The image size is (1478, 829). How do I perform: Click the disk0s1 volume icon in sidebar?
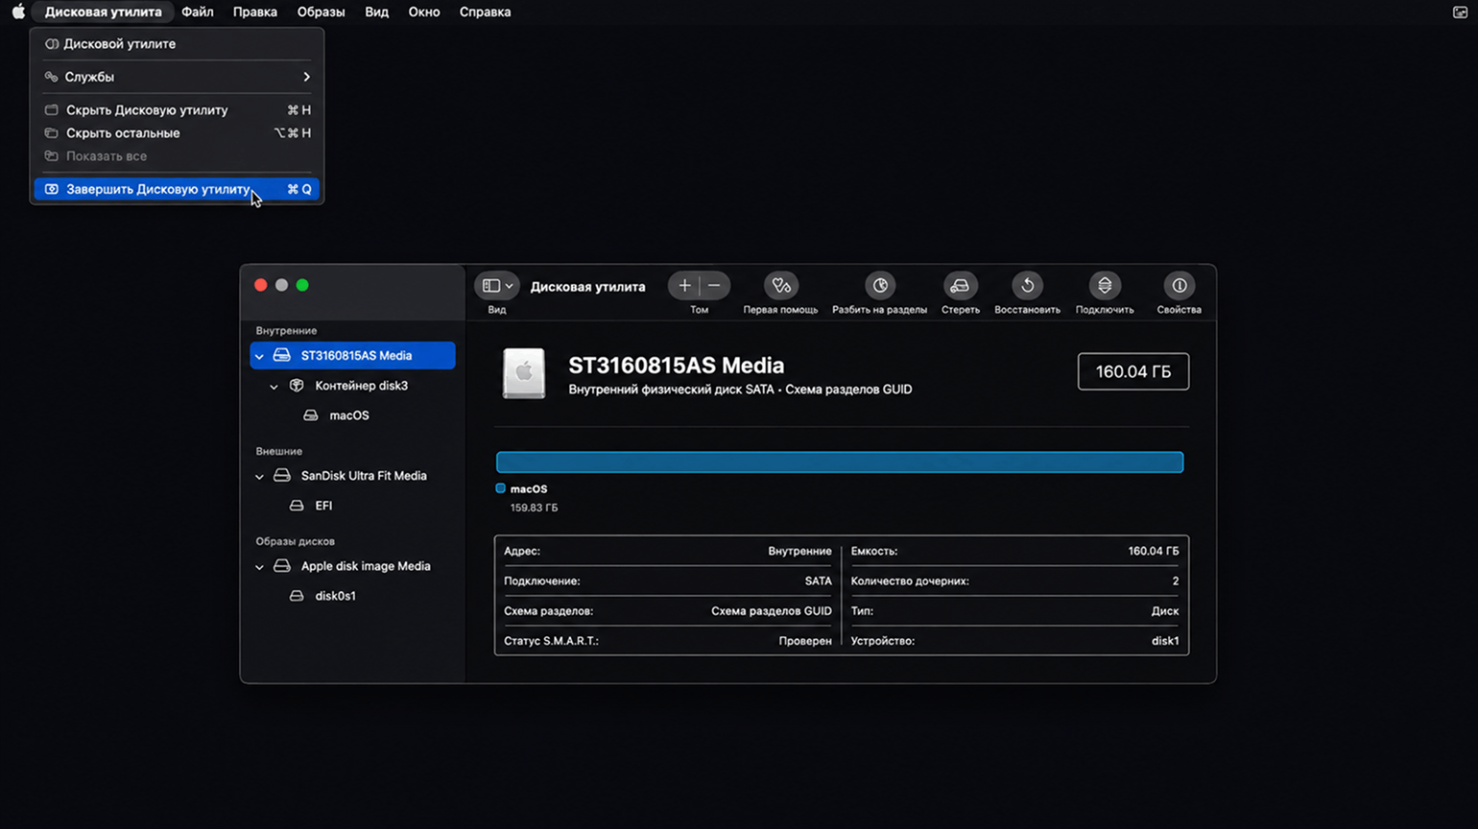297,596
